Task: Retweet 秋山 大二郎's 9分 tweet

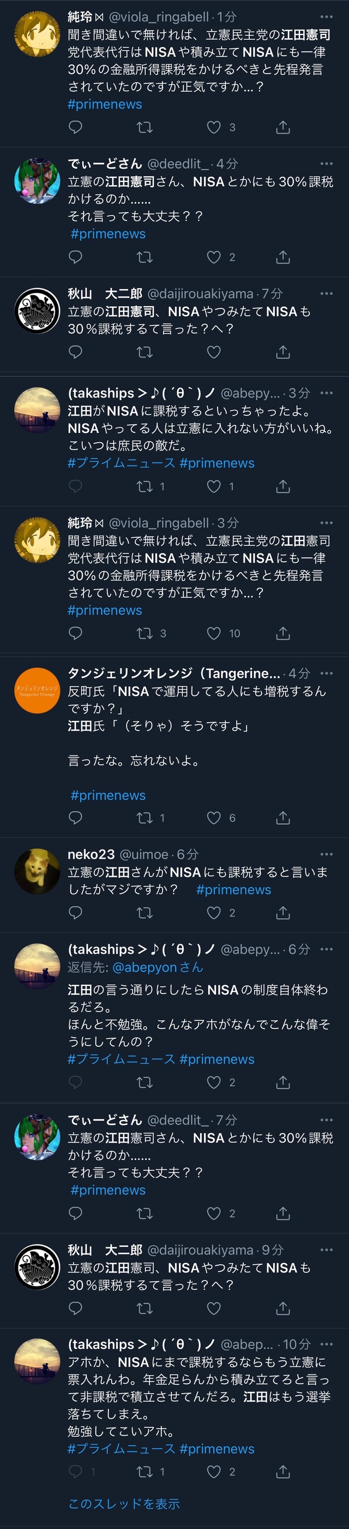Action: point(145,1308)
